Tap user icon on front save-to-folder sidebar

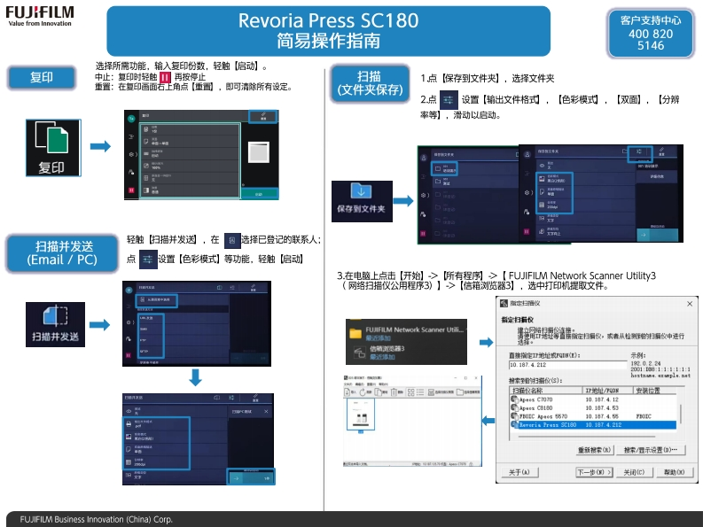[527, 155]
